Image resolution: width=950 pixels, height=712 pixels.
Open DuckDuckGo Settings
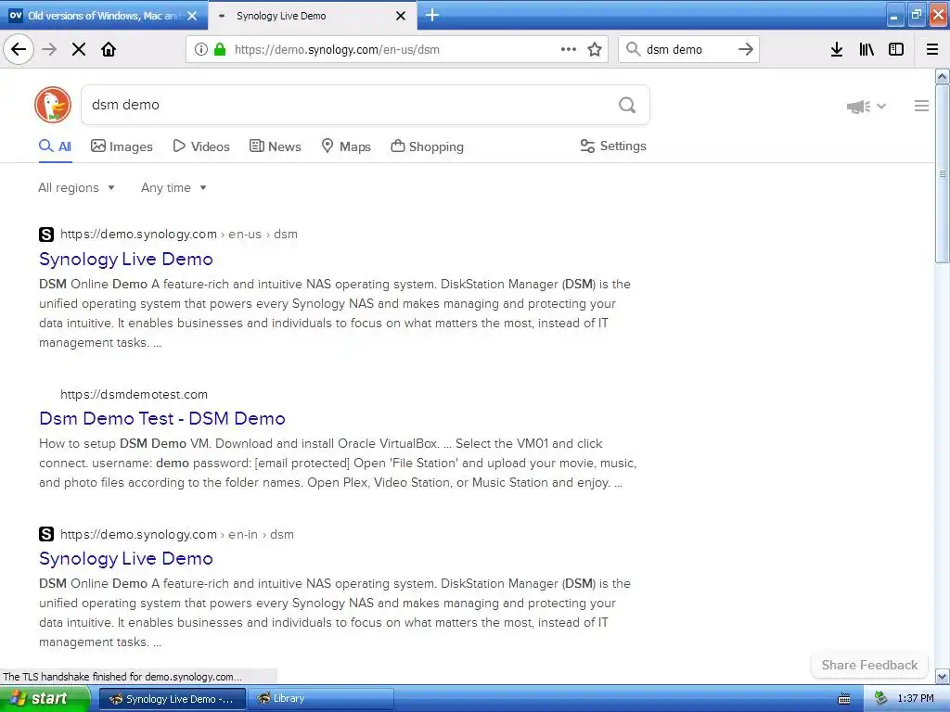pyautogui.click(x=613, y=146)
